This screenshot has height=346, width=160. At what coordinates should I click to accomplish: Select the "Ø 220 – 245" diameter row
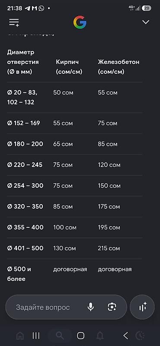coord(74,165)
